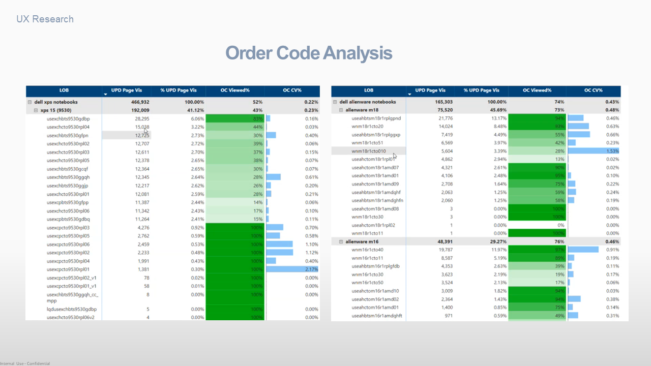Select row useahbtsm18r1rplgqxp
Viewport: 651px width, 366px height.
(x=476, y=135)
